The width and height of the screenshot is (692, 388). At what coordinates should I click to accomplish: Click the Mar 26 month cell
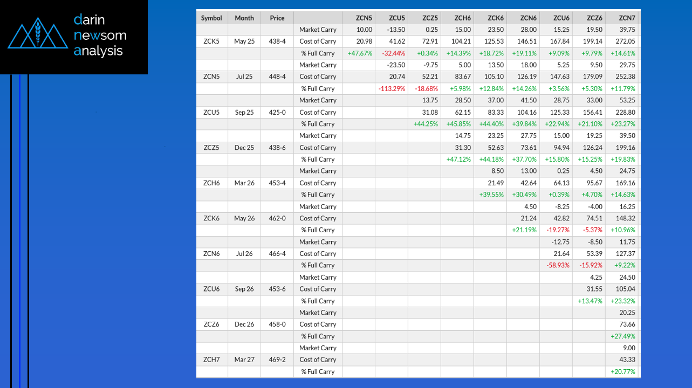244,183
